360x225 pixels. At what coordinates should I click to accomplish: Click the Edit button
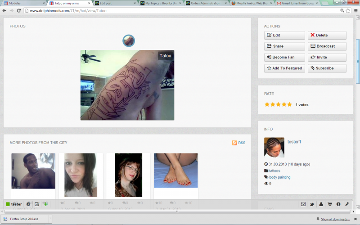(x=284, y=35)
